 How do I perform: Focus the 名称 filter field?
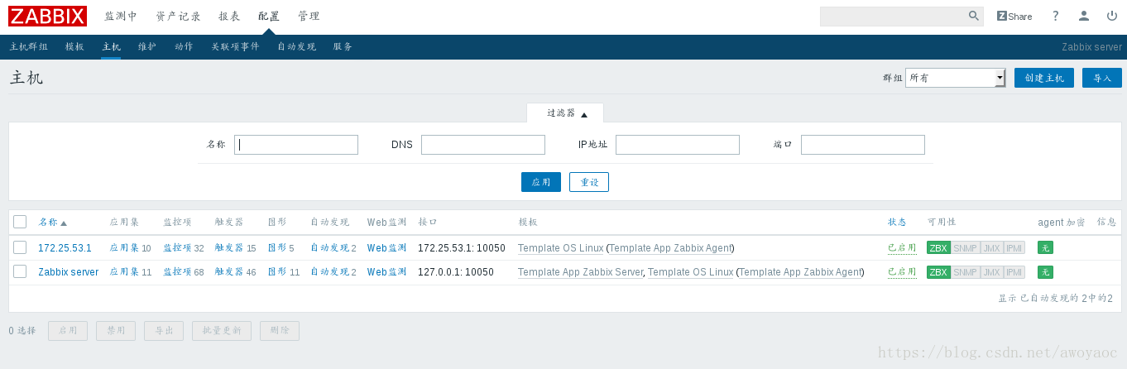tap(296, 145)
